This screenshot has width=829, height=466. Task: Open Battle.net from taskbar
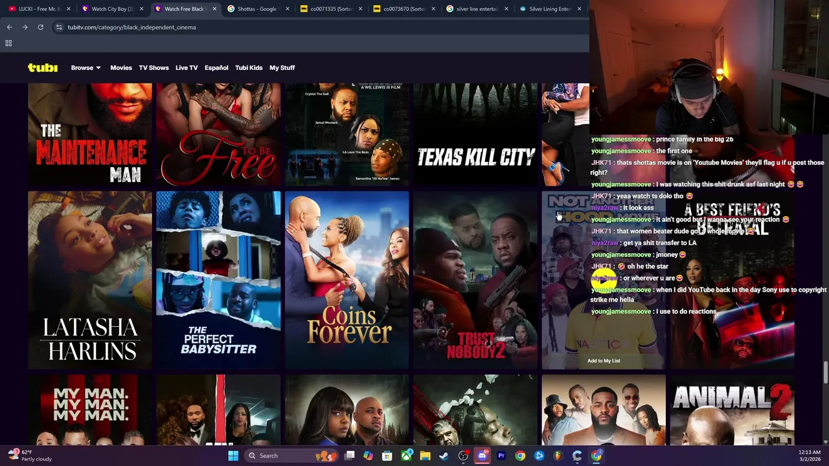539,456
